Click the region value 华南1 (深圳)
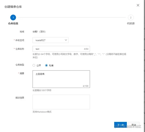Image resolution: width=145 pixels, height=132 pixels. point(39,32)
